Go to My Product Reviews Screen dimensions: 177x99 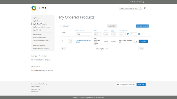pyautogui.click(x=39, y=45)
